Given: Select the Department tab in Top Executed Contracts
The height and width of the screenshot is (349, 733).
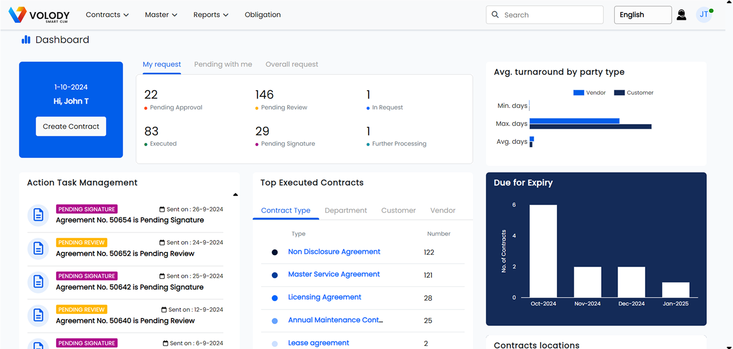Looking at the screenshot, I should (x=346, y=210).
